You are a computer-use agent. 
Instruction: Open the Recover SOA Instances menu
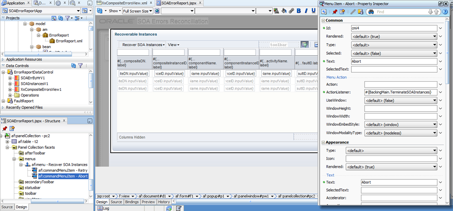coord(144,45)
